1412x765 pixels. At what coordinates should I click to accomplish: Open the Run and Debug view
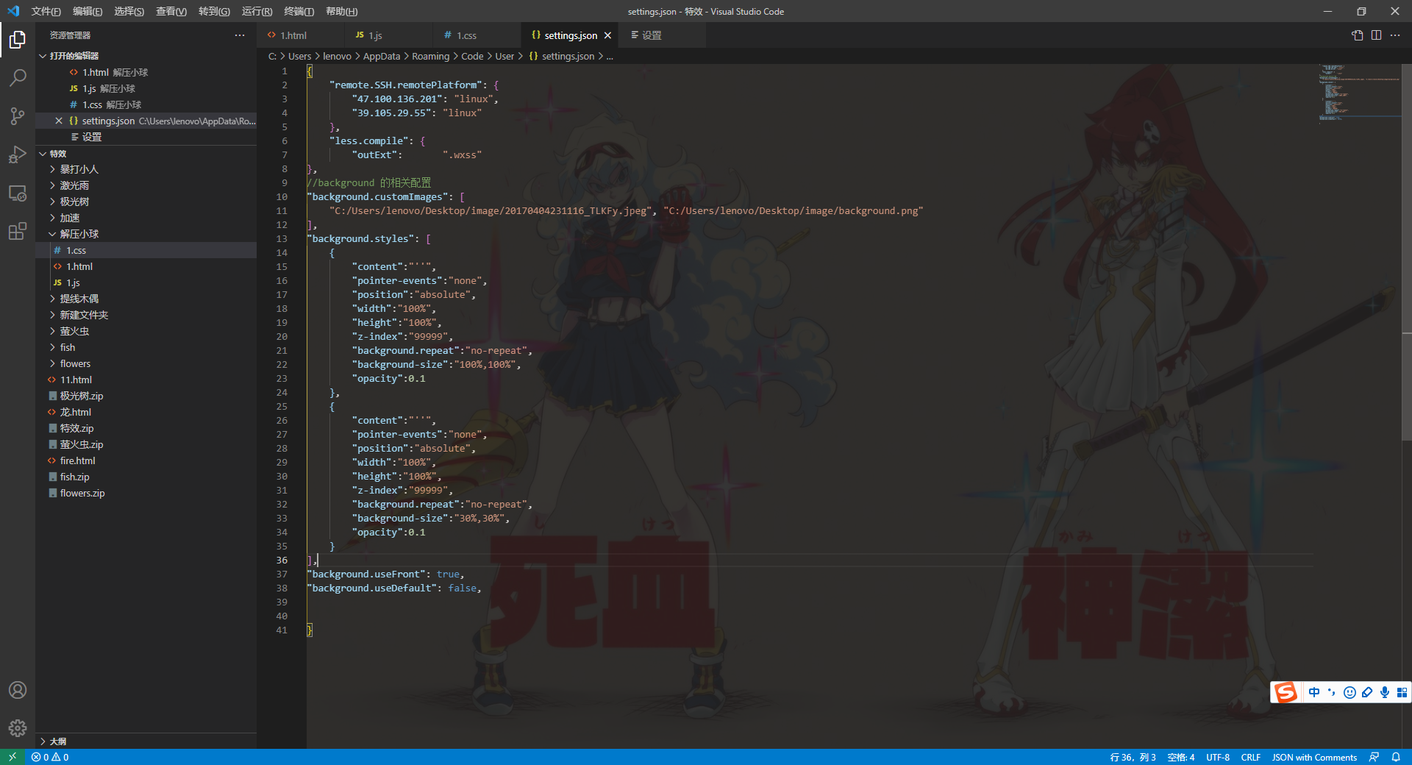coord(18,154)
